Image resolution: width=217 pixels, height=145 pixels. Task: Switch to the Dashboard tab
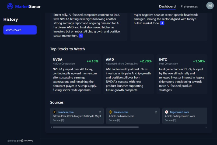(167, 6)
